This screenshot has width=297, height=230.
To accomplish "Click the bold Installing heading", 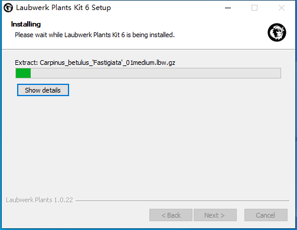I will (x=26, y=24).
